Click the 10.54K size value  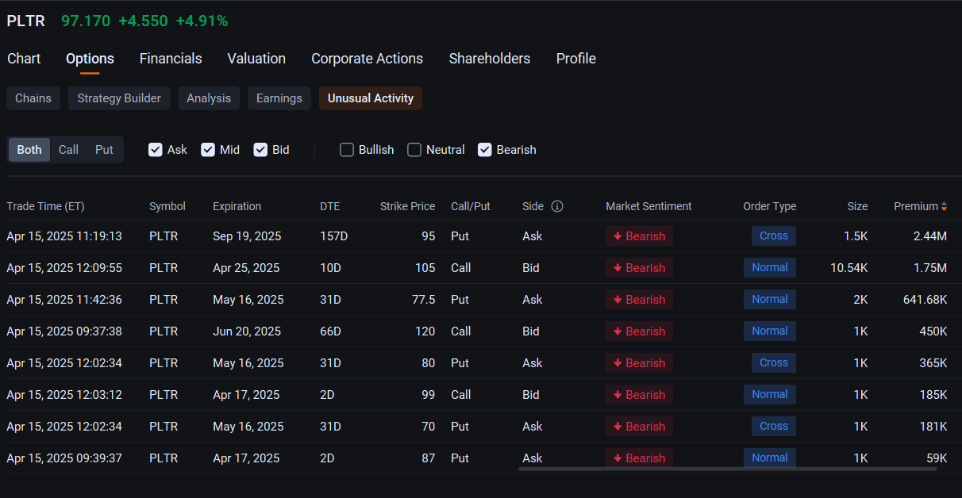(849, 268)
